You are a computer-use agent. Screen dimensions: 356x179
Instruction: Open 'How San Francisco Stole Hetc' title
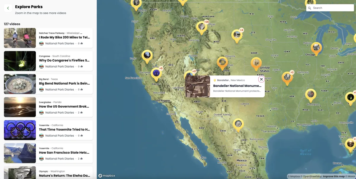[x=64, y=153]
